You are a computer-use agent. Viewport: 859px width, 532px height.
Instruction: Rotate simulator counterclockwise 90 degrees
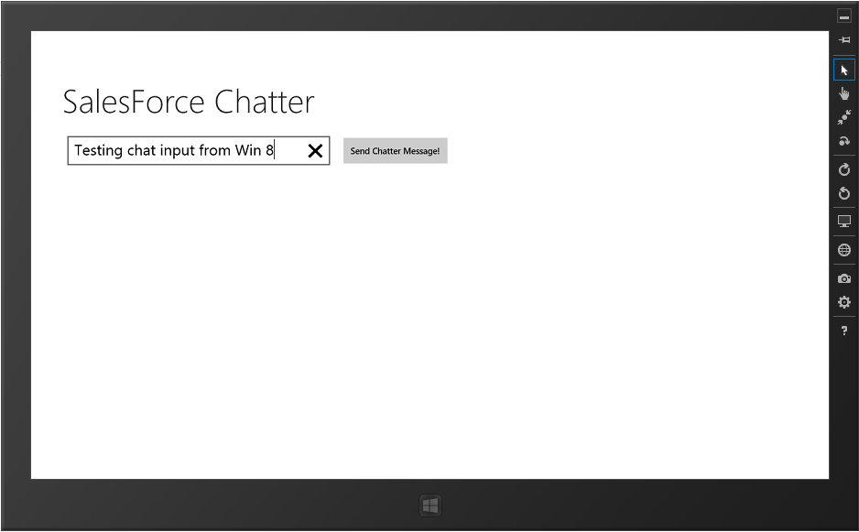tap(844, 193)
